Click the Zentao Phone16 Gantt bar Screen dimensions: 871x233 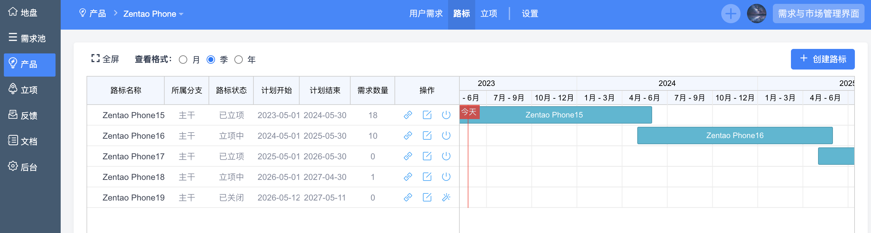click(x=734, y=135)
